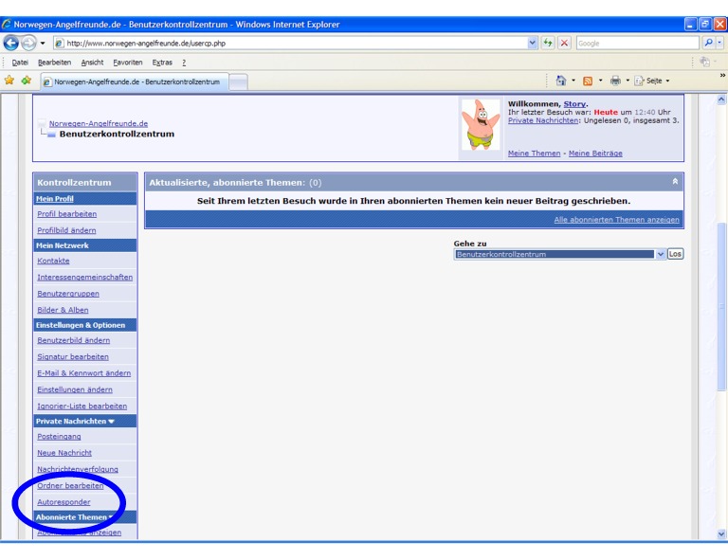Click the RSS feeds icon
Screen dimensions: 728x560
[588, 81]
